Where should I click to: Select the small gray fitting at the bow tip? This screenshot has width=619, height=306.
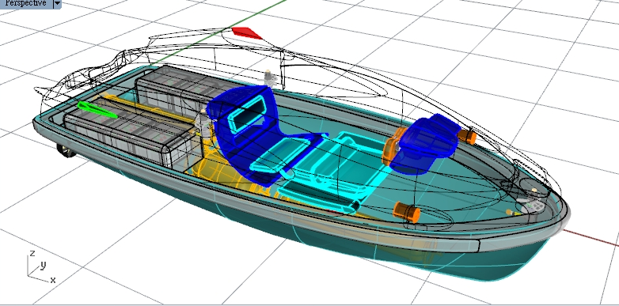[533, 205]
